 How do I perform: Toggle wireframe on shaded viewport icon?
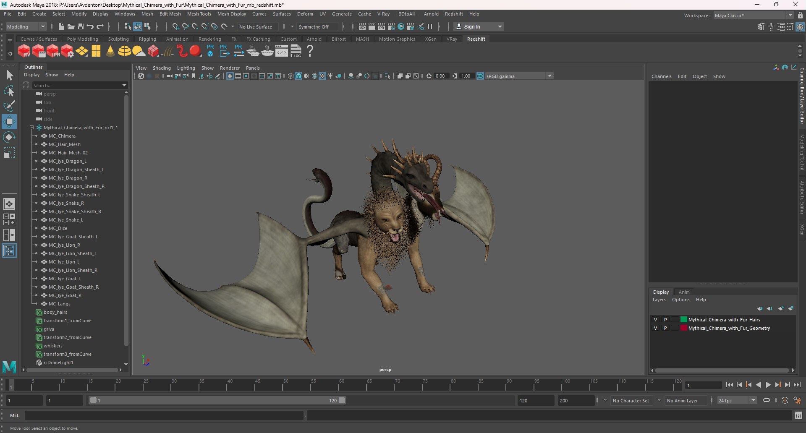click(x=314, y=76)
